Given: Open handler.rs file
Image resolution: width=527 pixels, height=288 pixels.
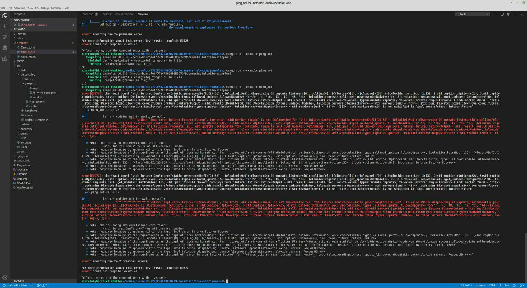Looking at the screenshot, I should (31, 111).
